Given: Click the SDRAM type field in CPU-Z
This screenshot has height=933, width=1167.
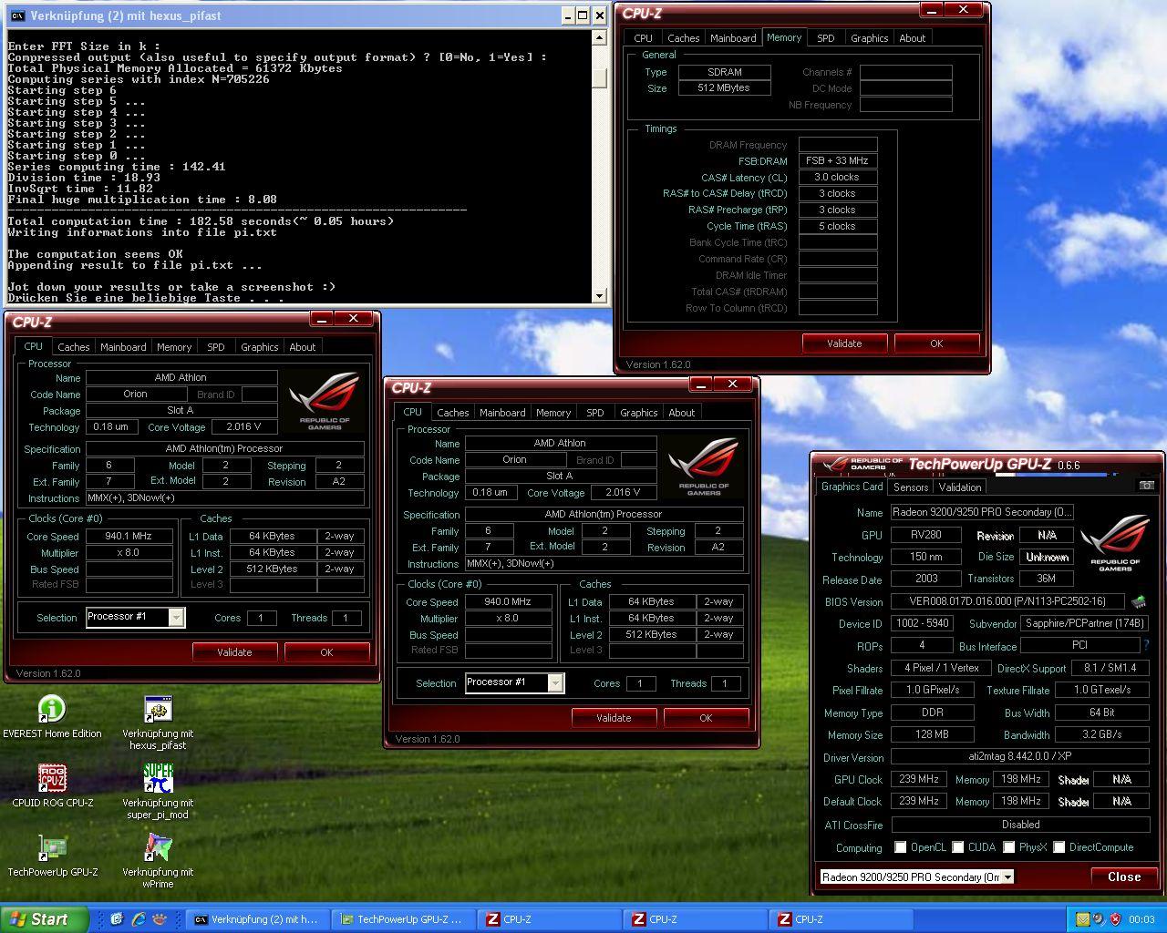Looking at the screenshot, I should pyautogui.click(x=725, y=72).
